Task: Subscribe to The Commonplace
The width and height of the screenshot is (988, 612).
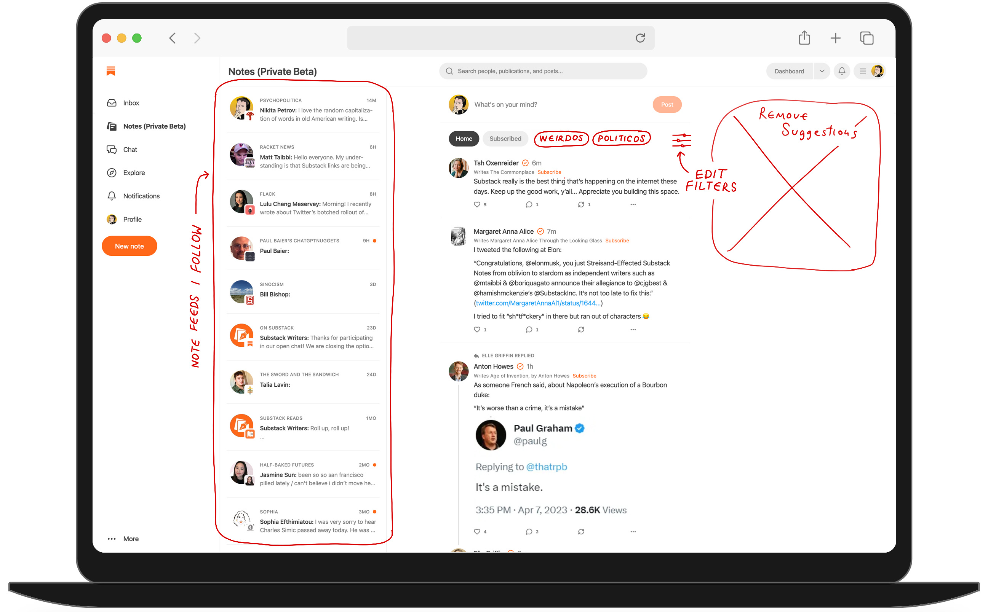Action: coord(549,172)
